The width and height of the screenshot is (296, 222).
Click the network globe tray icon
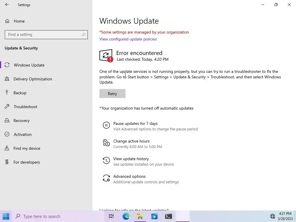pyautogui.click(x=273, y=216)
